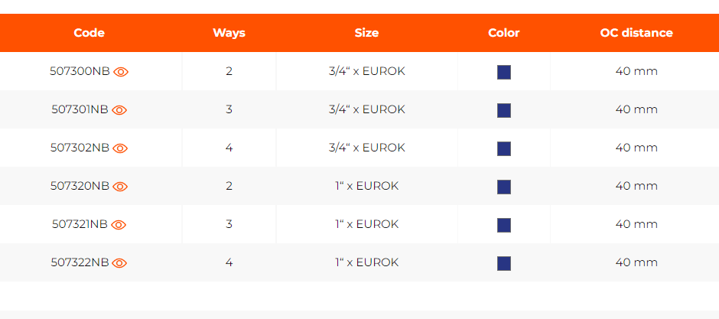Open product code 507300NB

80,71
